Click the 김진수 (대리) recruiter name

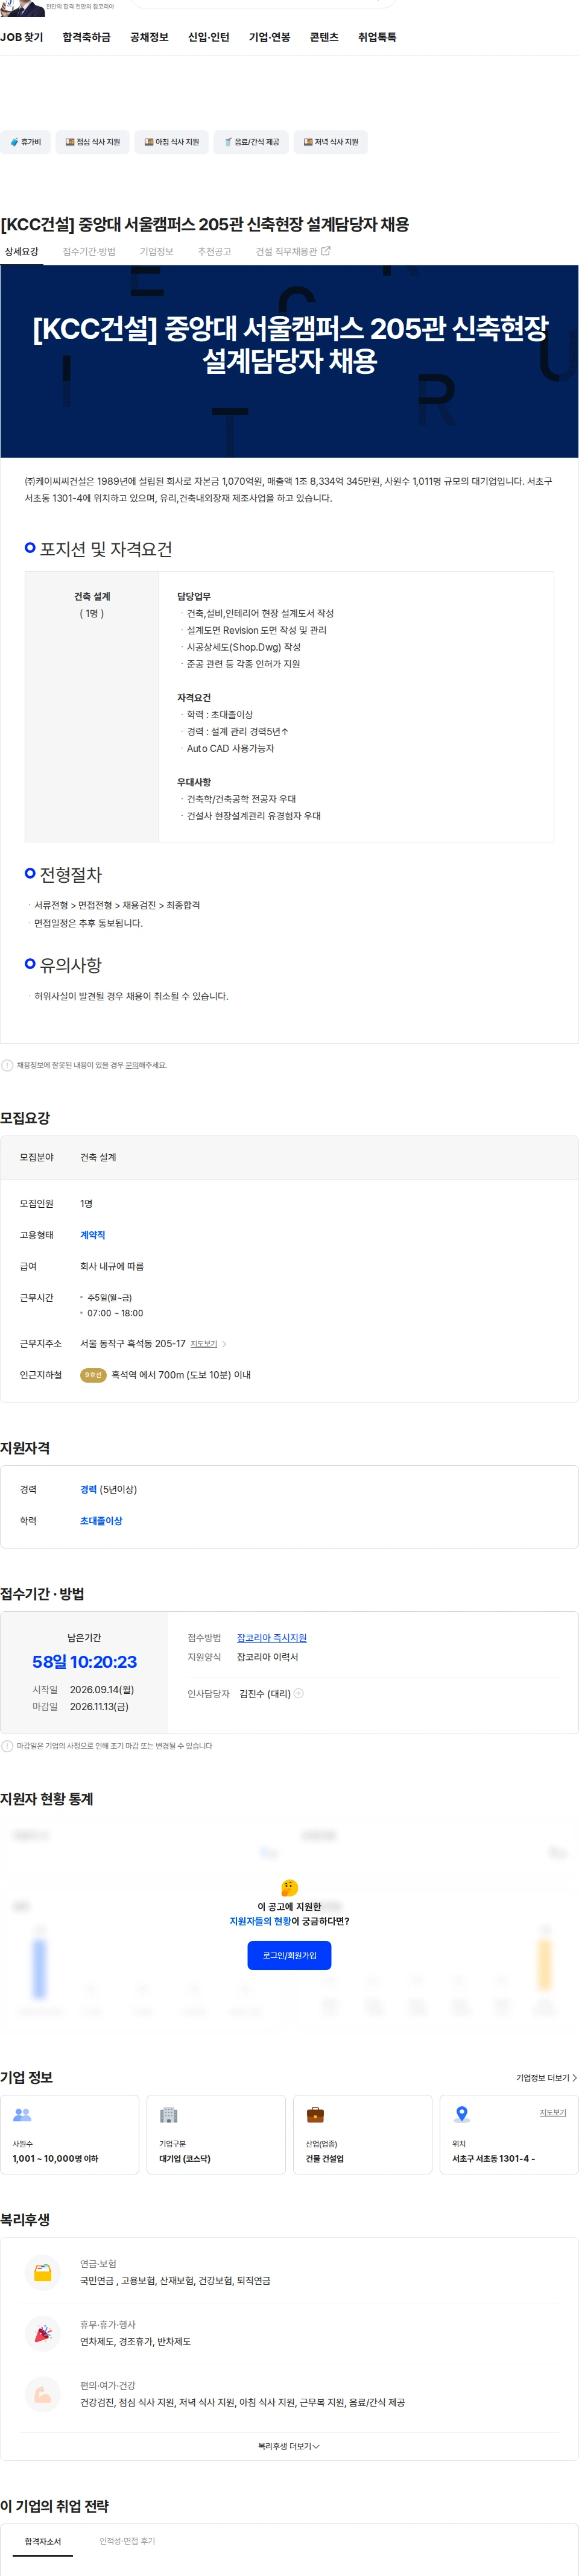[265, 1693]
